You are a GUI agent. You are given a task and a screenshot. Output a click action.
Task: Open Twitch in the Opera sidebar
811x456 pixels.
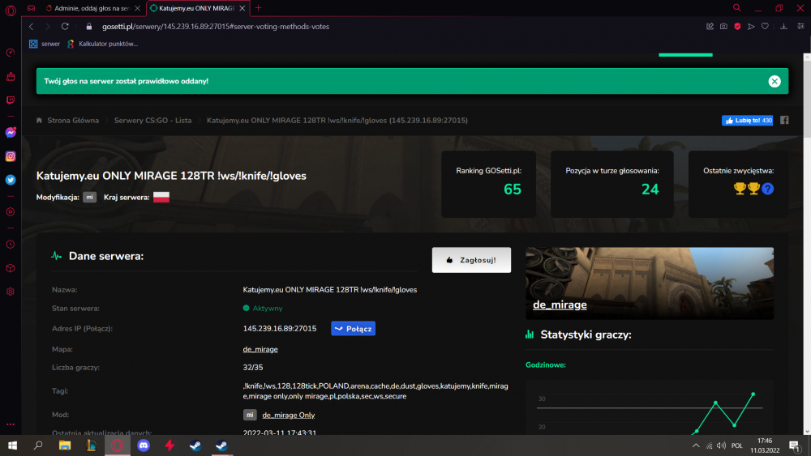pyautogui.click(x=11, y=100)
